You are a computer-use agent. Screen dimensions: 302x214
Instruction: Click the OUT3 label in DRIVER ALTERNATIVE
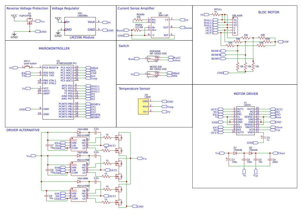110,196
